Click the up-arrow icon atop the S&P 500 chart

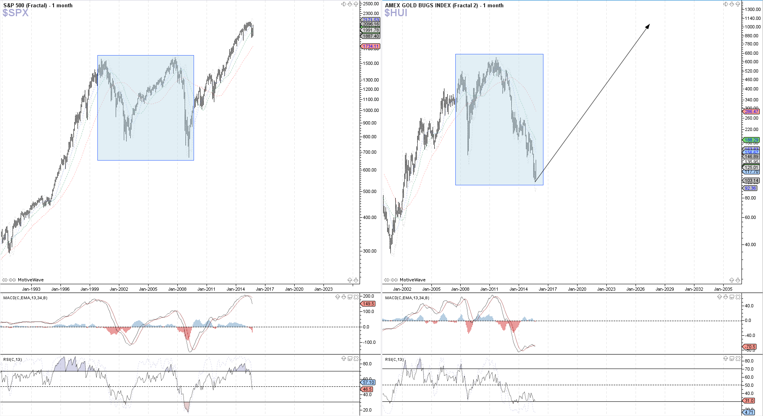pyautogui.click(x=356, y=4)
